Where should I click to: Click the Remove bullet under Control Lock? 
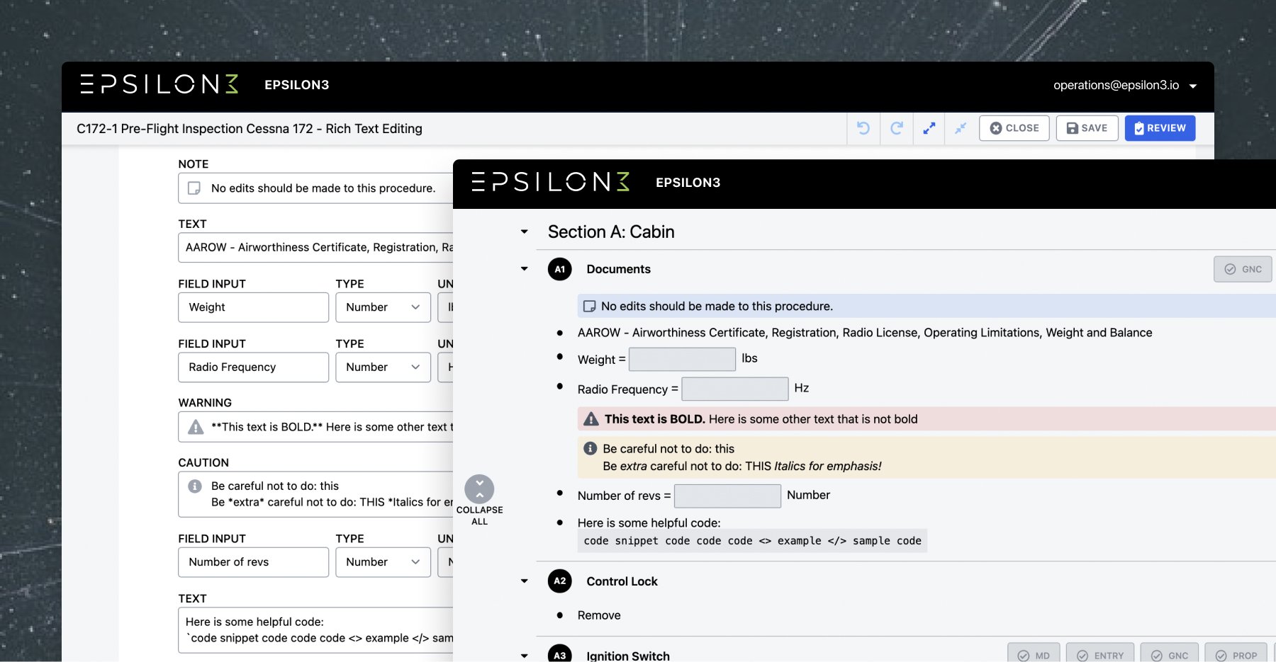599,615
